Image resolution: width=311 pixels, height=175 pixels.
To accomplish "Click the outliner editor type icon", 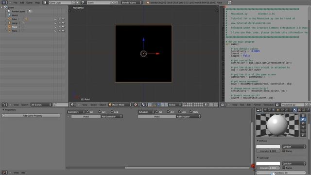I will pyautogui.click(x=4, y=105).
